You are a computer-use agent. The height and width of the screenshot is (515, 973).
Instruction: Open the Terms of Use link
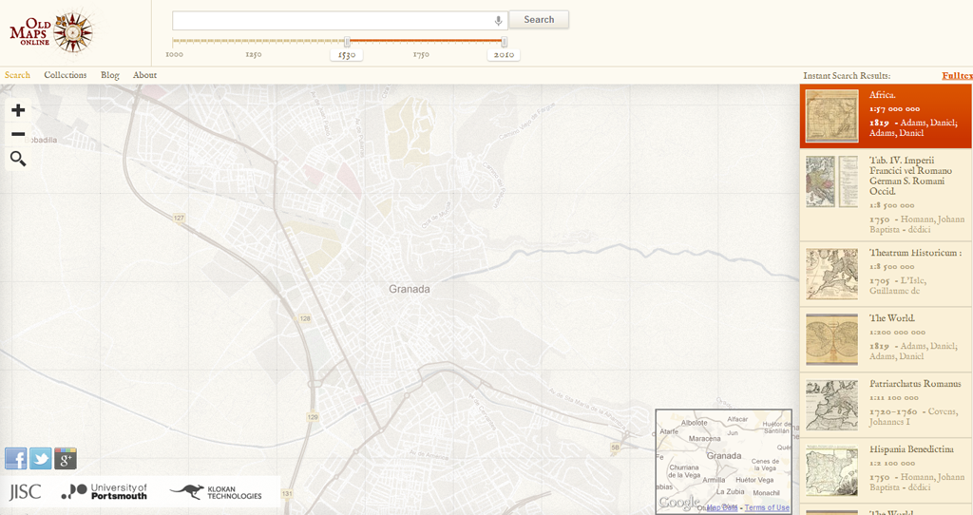pyautogui.click(x=767, y=507)
